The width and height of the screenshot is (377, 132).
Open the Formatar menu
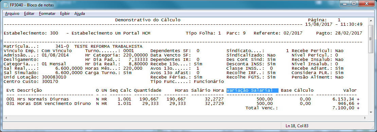point(47,14)
